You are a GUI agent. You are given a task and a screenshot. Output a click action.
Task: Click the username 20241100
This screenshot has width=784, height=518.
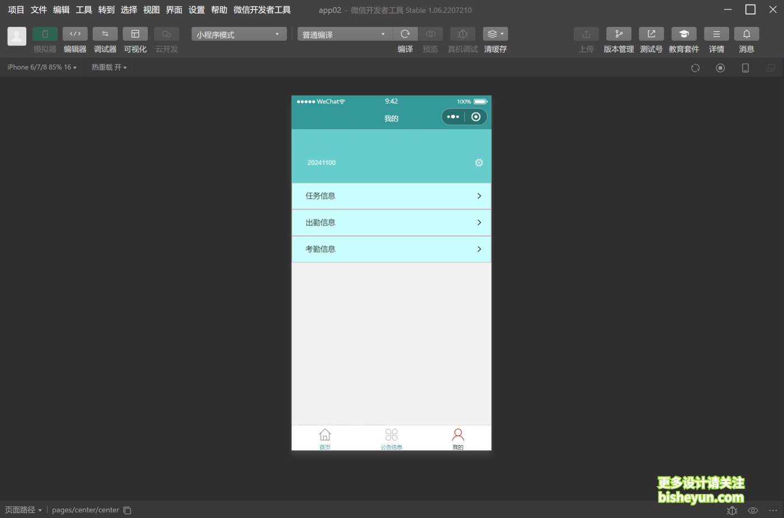(x=321, y=163)
